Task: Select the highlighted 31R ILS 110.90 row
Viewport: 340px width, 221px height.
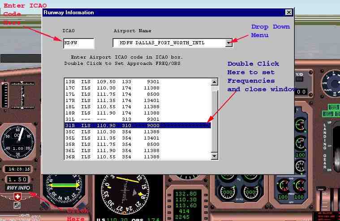Action: tap(138, 125)
